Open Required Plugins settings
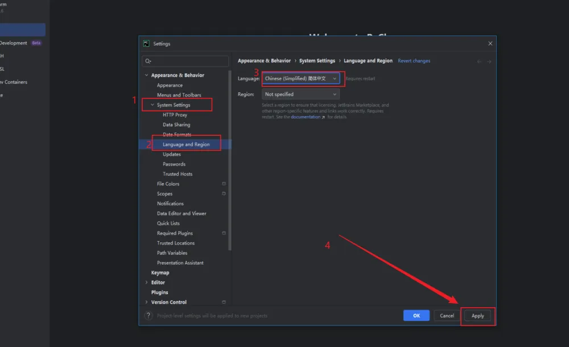Screen dimensions: 569x347 [x=175, y=233]
